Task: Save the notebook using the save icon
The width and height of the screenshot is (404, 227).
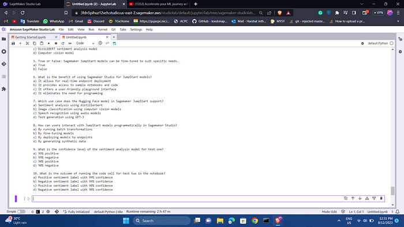Action: (13, 43)
